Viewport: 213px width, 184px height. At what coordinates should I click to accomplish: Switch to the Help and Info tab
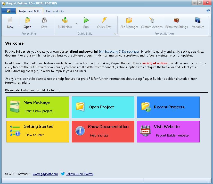pyautogui.click(x=55, y=11)
